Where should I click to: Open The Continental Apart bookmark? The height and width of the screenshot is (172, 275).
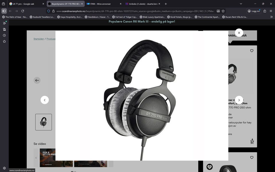[x=207, y=17]
